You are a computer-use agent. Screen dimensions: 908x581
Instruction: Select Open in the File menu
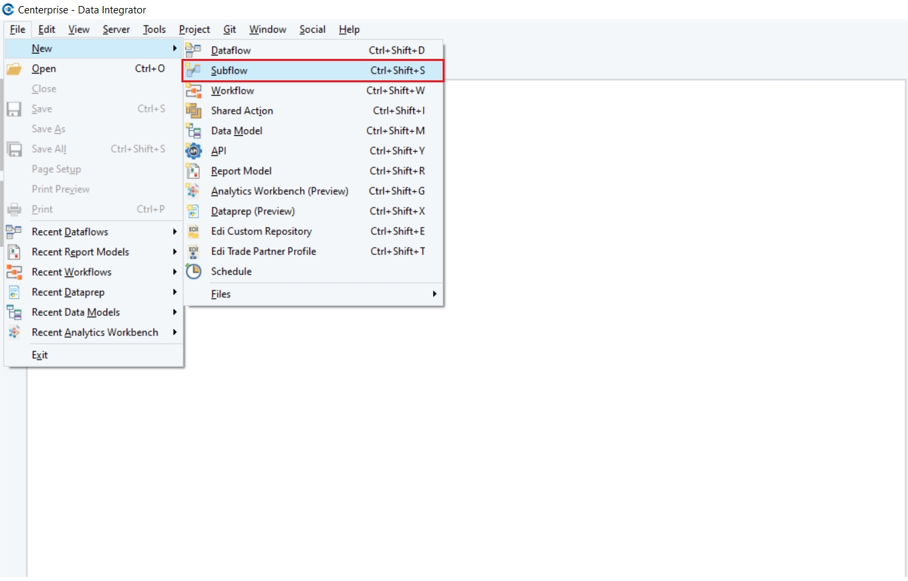click(x=94, y=68)
